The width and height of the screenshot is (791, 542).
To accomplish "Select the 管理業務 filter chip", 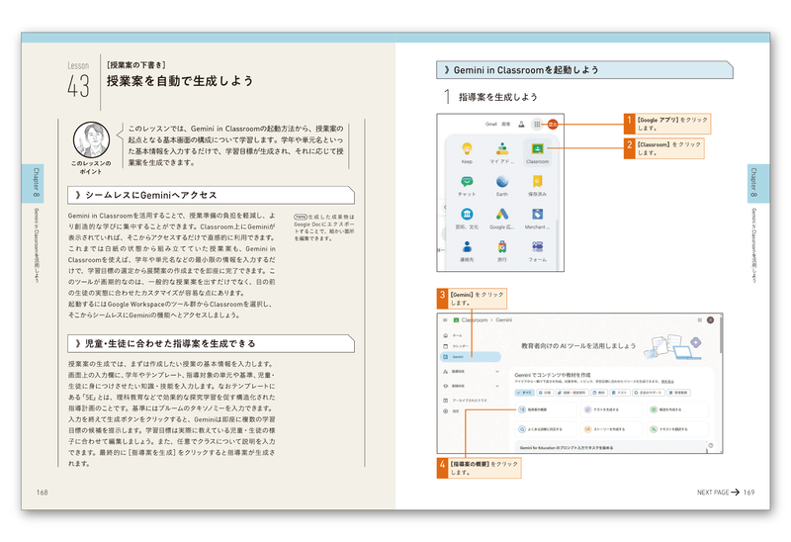I will pyautogui.click(x=678, y=392).
